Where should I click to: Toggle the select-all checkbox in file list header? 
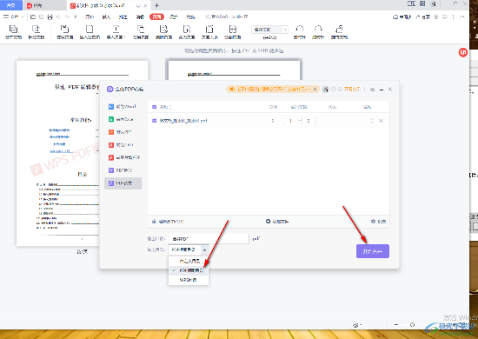pos(154,107)
